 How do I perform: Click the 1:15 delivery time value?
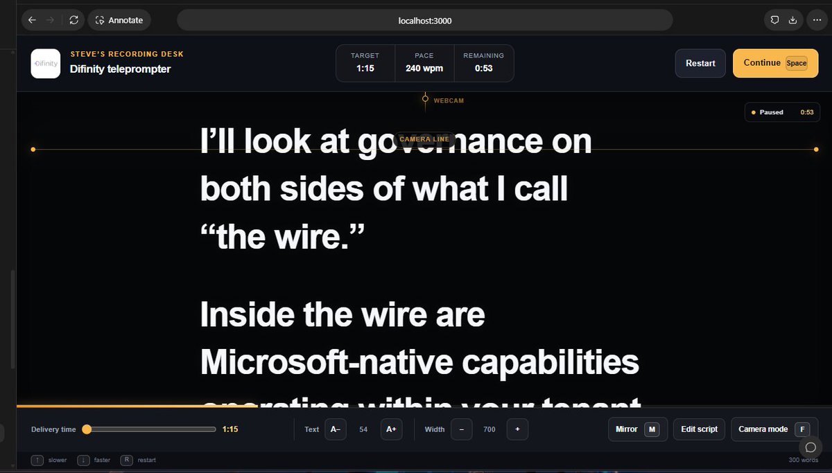coord(230,429)
